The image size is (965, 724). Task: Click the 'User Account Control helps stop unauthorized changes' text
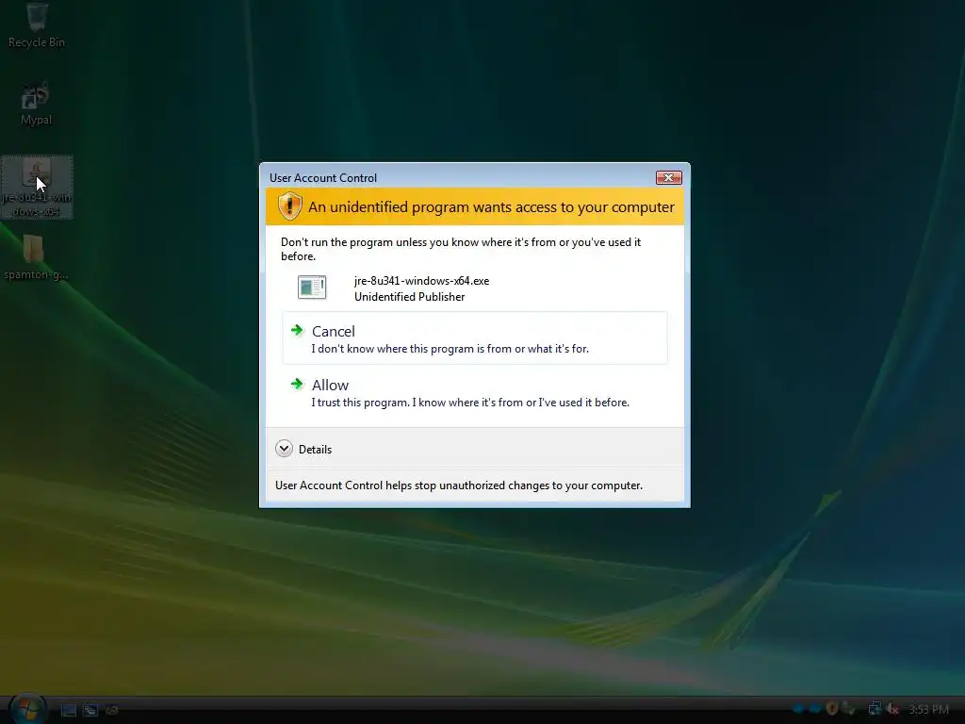click(x=459, y=485)
